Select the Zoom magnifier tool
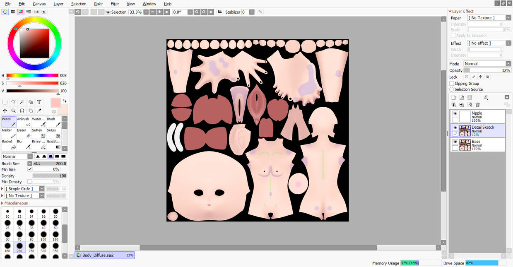The width and height of the screenshot is (513, 267). (x=14, y=111)
